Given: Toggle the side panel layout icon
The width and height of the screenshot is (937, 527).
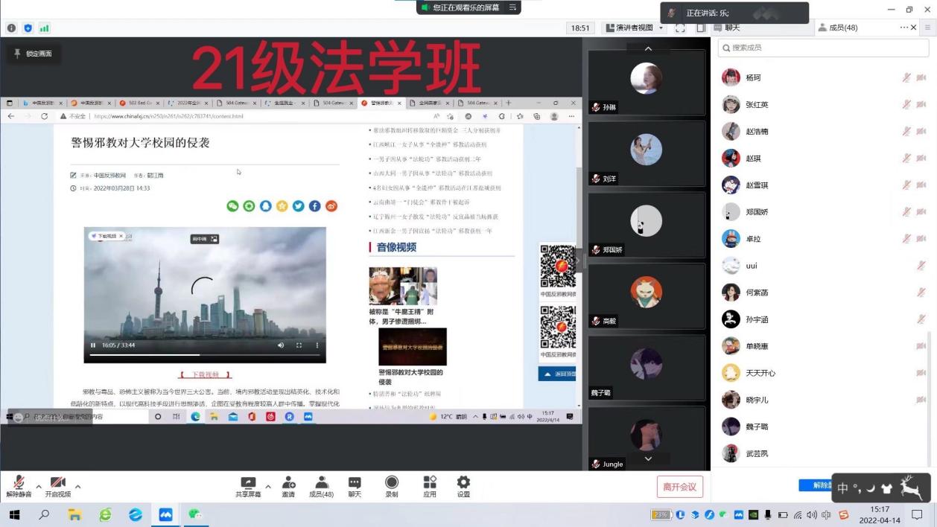Looking at the screenshot, I should [700, 28].
